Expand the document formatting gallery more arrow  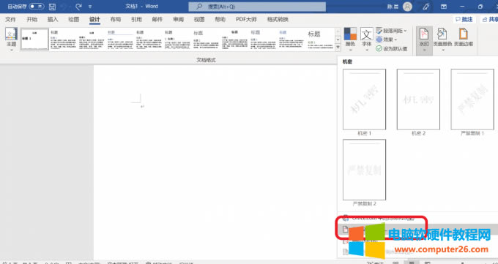click(338, 48)
